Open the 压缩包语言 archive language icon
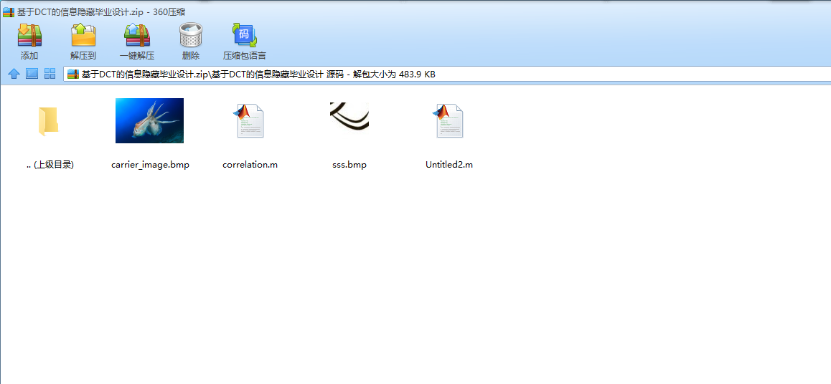This screenshot has width=831, height=384. click(x=244, y=35)
